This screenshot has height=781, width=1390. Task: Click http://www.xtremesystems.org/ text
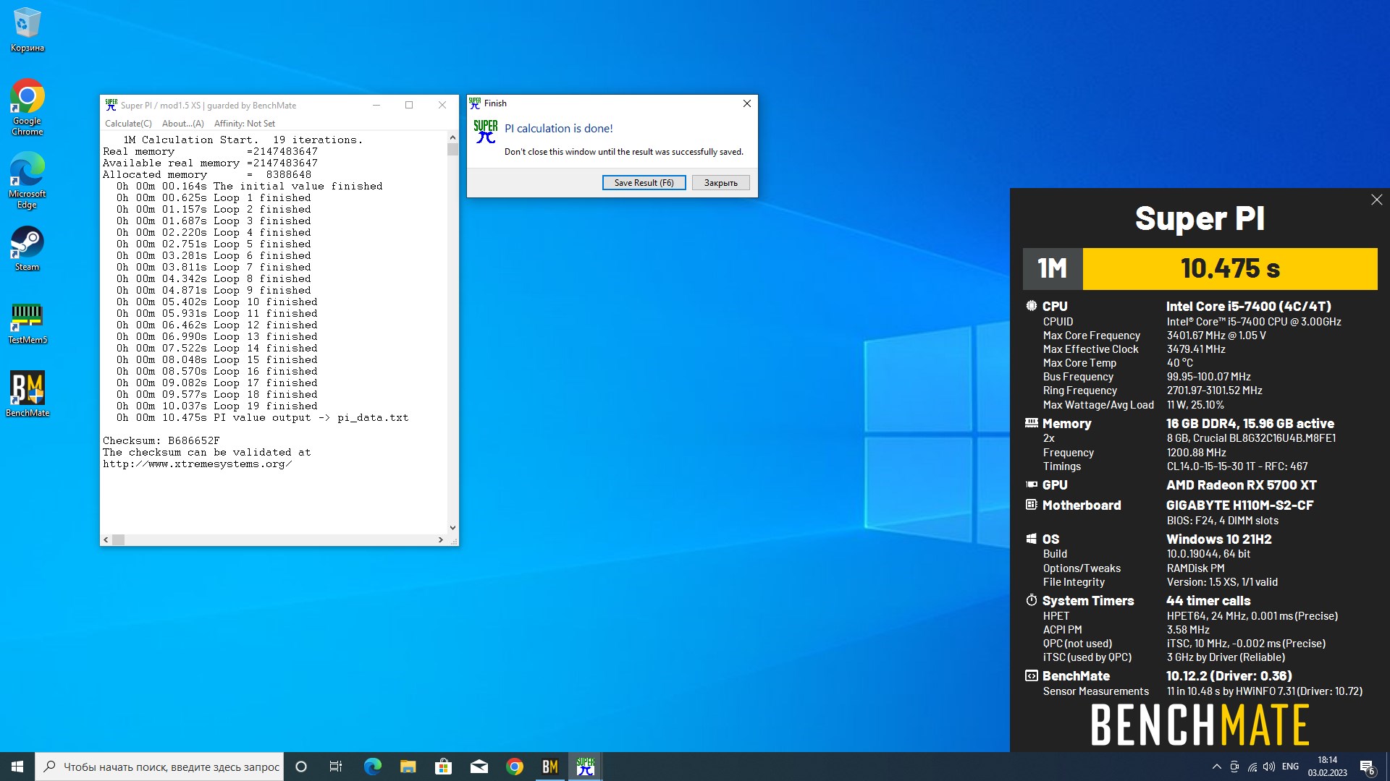point(197,464)
